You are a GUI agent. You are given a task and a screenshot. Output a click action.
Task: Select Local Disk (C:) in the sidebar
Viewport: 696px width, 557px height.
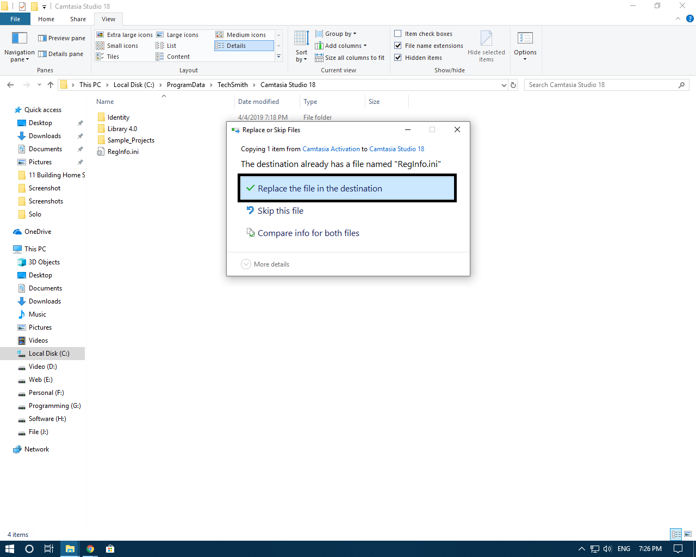[42, 354]
